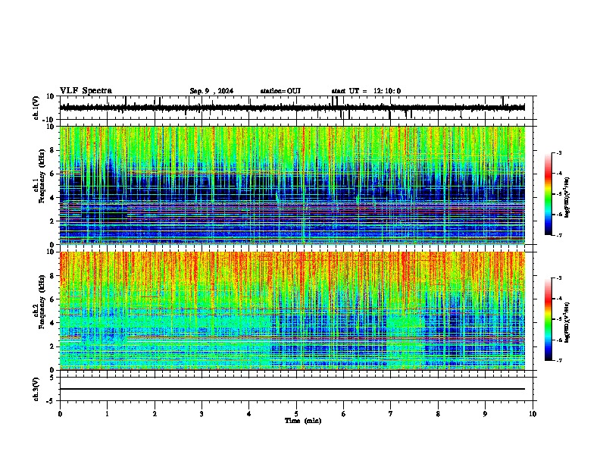The image size is (600, 464).
Task: Click inside the ch.1 spectrogram plot
Action: point(292,185)
